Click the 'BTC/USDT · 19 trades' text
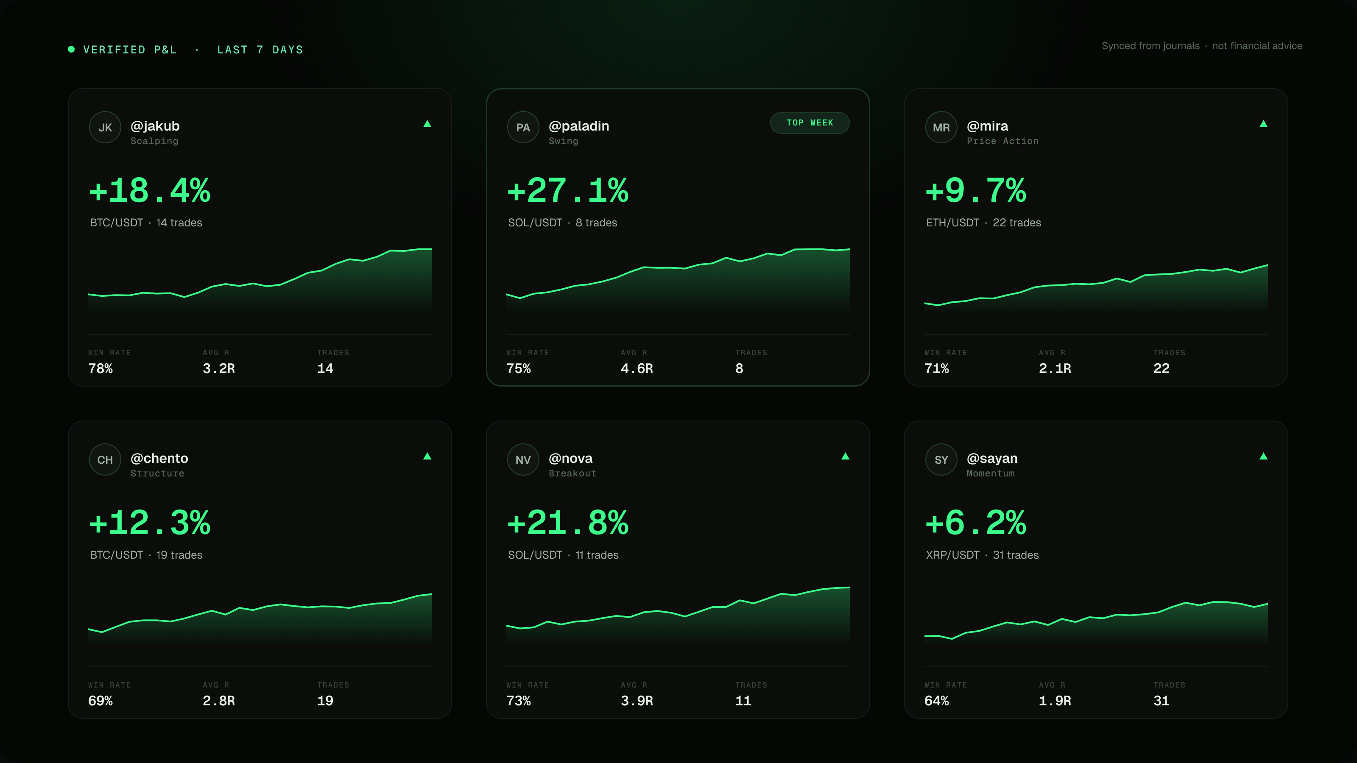Image resolution: width=1357 pixels, height=763 pixels. pyautogui.click(x=146, y=555)
